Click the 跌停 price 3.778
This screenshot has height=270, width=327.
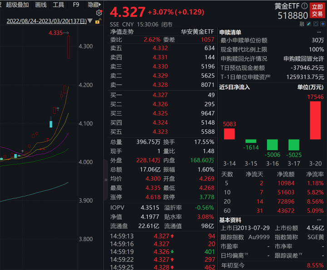point(207,197)
